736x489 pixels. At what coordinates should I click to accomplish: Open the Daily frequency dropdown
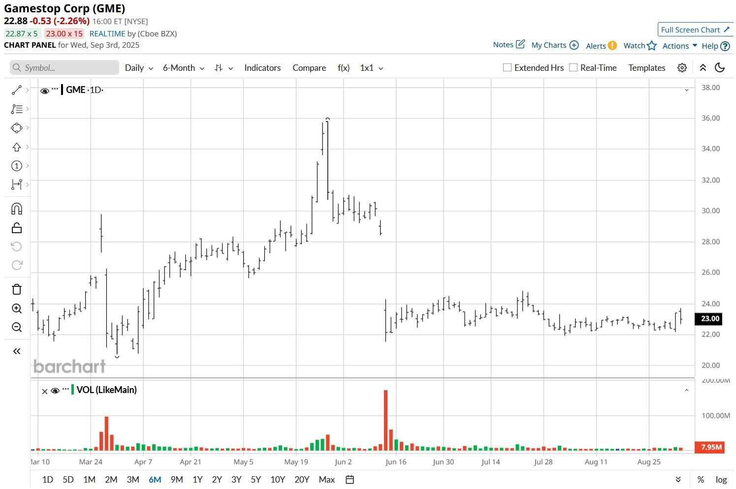[139, 68]
